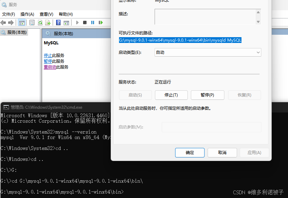Click the Restart Service toolbar icon
This screenshot has width=288, height=198.
pos(101,22)
